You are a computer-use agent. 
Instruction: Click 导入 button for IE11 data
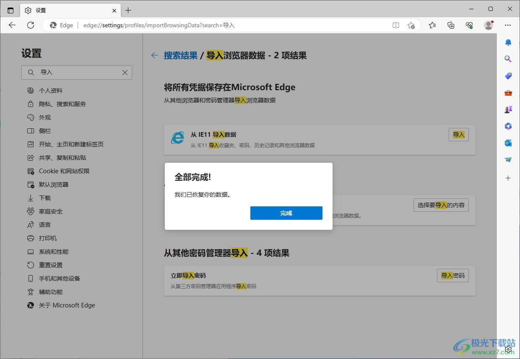(459, 135)
